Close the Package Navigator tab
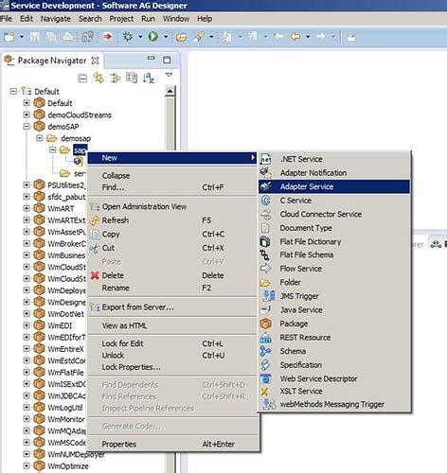The height and width of the screenshot is (473, 447). pyautogui.click(x=95, y=61)
